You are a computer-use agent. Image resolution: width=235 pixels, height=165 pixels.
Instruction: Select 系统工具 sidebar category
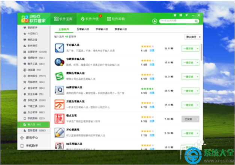(x=34, y=100)
